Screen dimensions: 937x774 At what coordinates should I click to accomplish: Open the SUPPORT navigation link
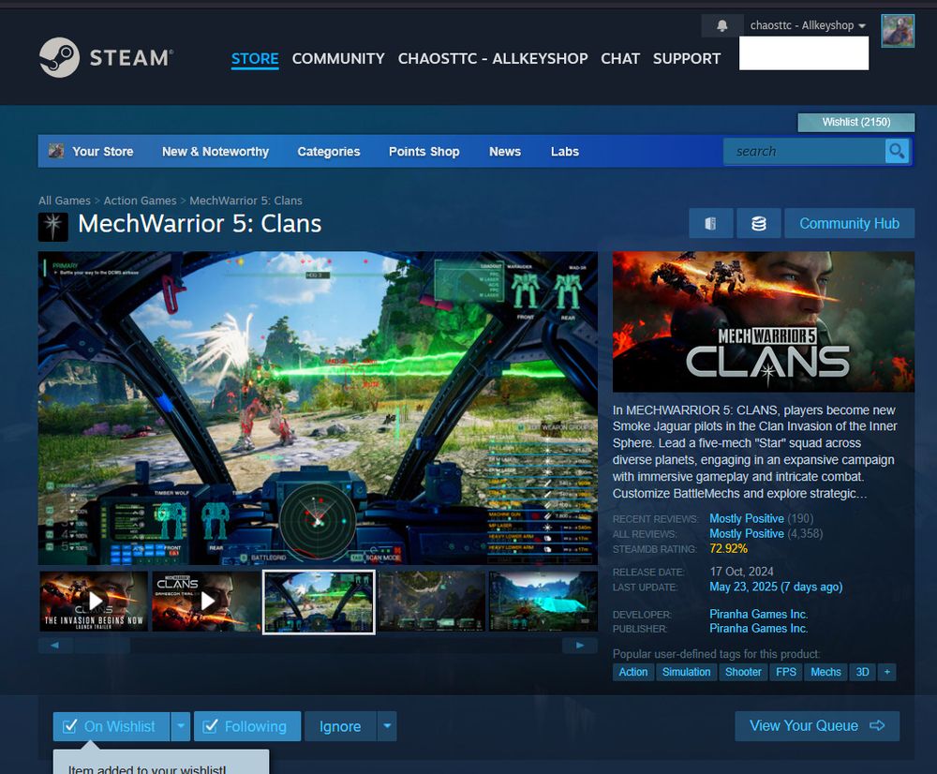[x=687, y=59]
